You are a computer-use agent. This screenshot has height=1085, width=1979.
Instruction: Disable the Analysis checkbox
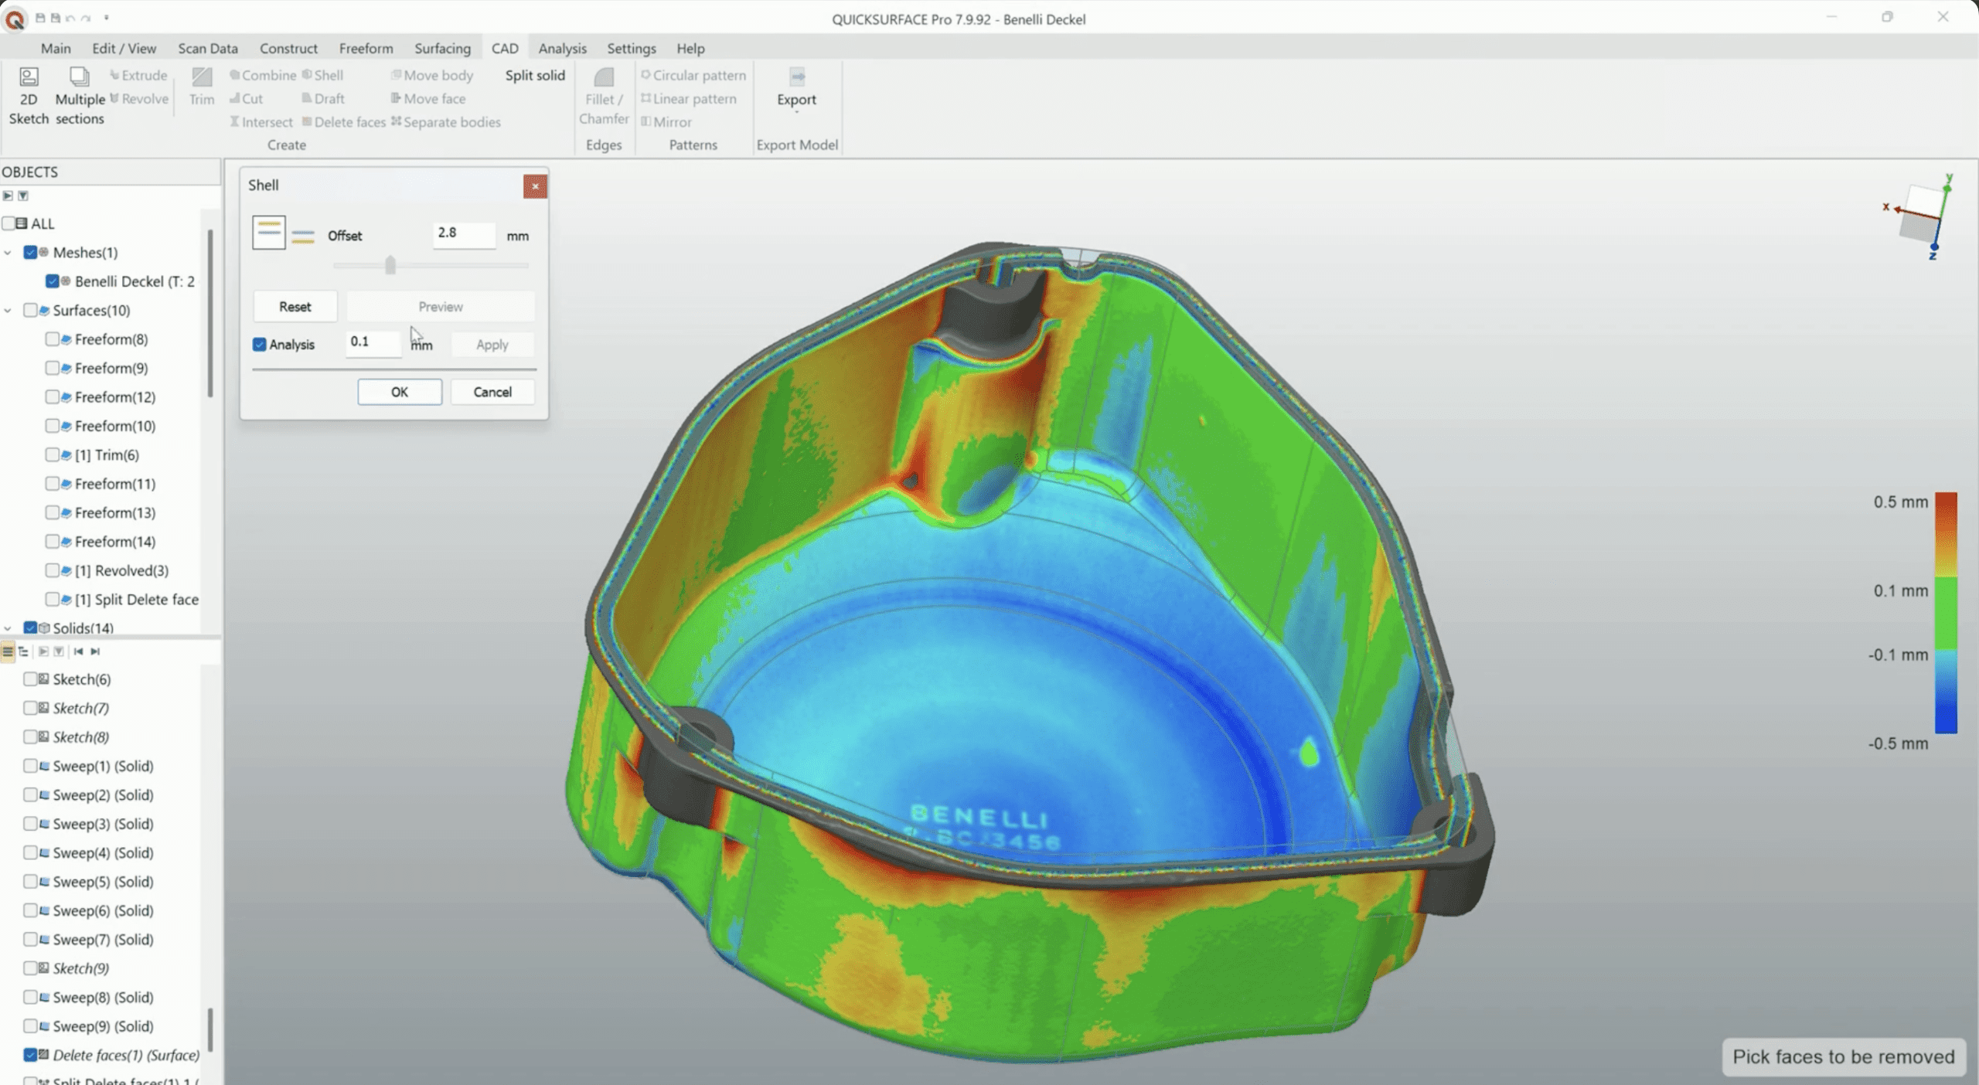[260, 345]
